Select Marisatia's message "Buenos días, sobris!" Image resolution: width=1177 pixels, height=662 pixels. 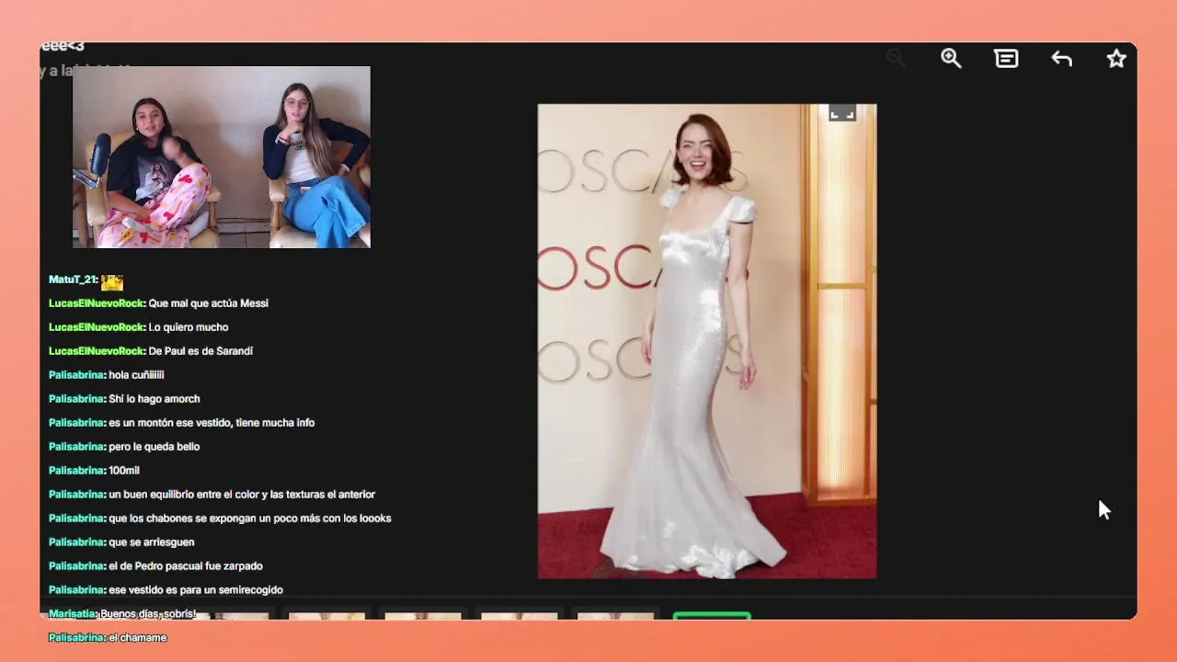point(148,614)
